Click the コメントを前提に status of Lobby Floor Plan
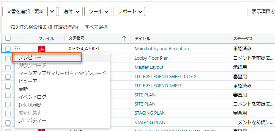The image size is (275, 131). click(253, 58)
